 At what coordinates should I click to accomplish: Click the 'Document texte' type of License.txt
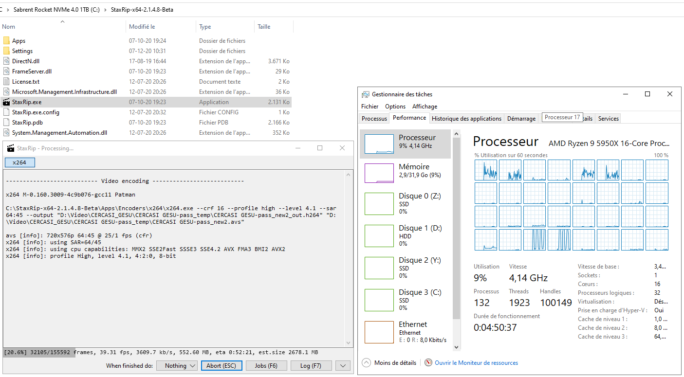220,82
